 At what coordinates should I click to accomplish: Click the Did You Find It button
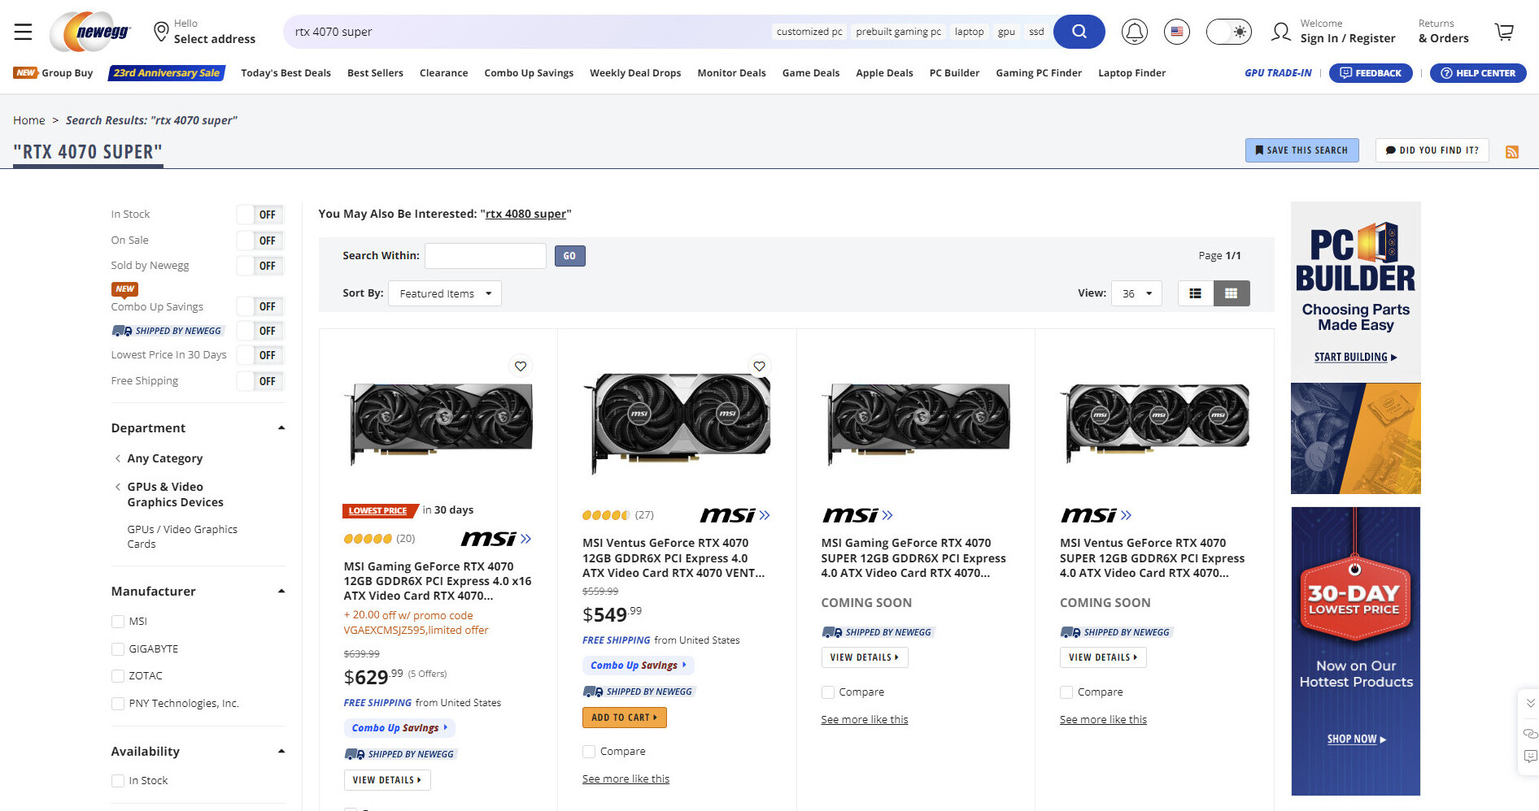1432,150
